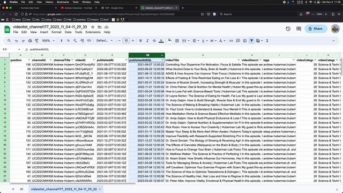Open horizontal align dropdown
The height and width of the screenshot is (193, 343).
[x=196, y=41]
